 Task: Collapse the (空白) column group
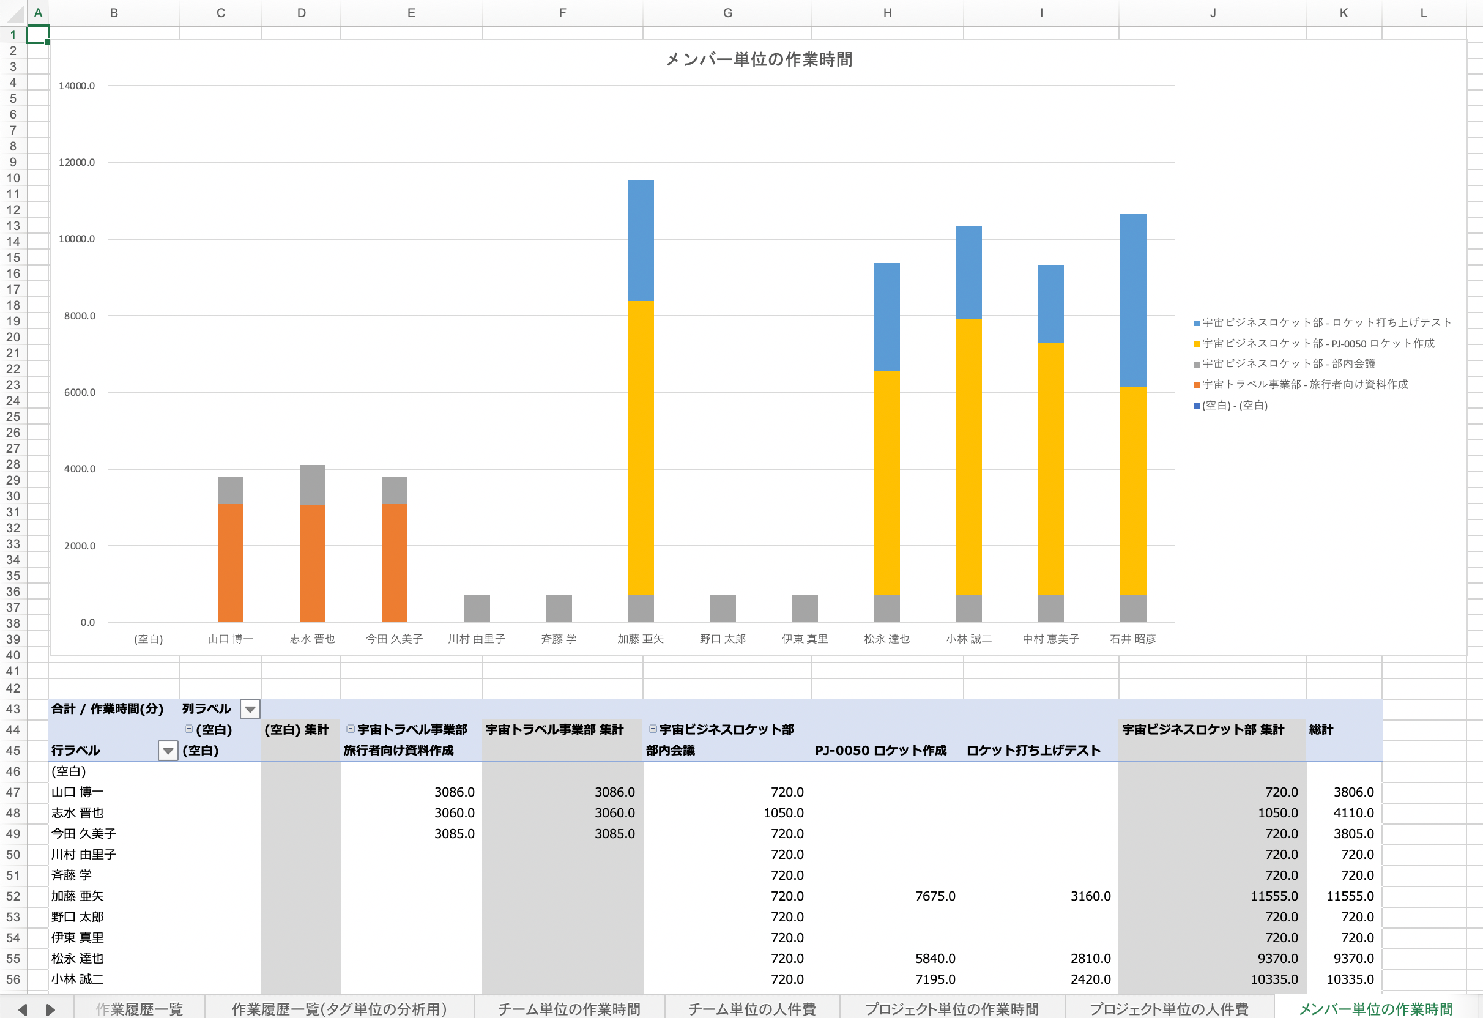click(189, 729)
